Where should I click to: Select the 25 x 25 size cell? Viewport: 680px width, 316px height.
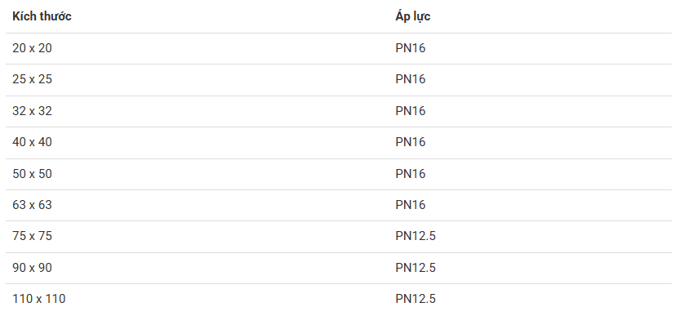coord(32,79)
